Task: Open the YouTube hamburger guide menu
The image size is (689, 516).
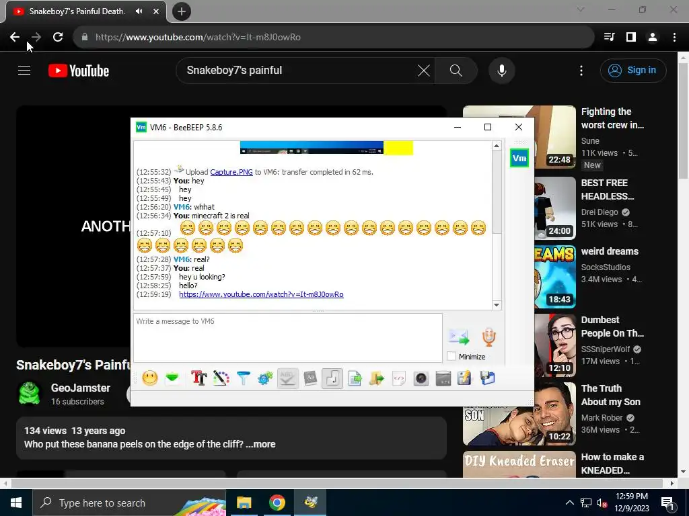Action: 24,70
